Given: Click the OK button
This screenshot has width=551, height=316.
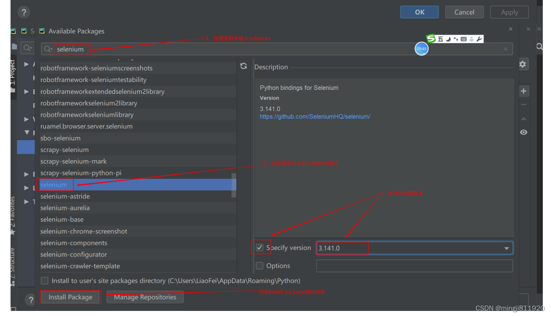Looking at the screenshot, I should (419, 12).
